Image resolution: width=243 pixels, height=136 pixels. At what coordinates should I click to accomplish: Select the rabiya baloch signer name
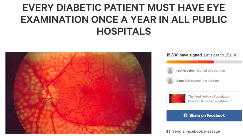[x=186, y=71]
